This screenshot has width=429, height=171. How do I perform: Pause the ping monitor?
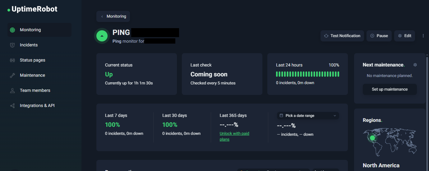click(379, 36)
